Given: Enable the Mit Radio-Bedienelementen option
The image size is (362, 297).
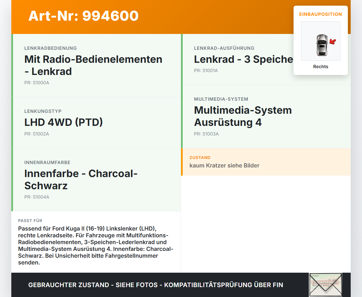Looking at the screenshot, I should point(93,65).
